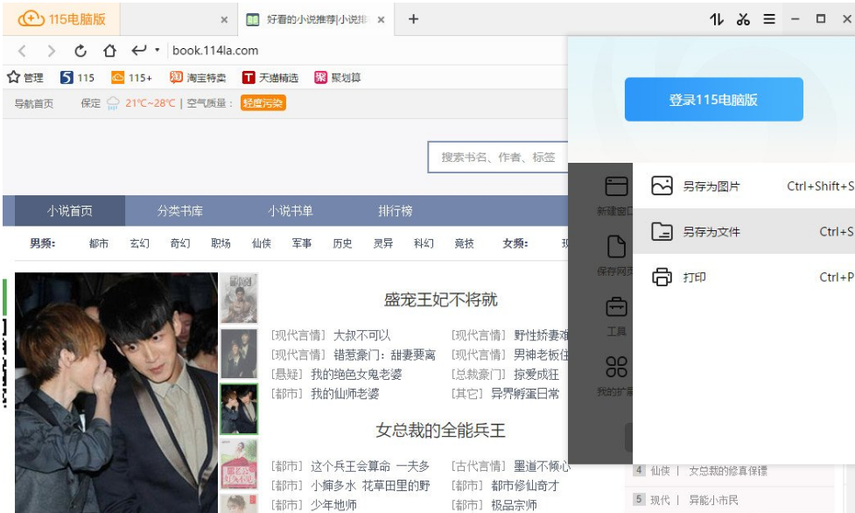Select the pink book cover thumbnail
The image size is (855, 513).
(239, 465)
